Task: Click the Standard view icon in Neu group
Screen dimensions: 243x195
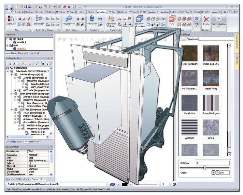Action: (11, 19)
